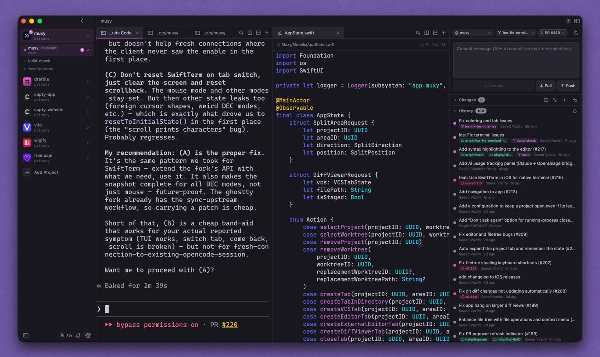Open the #220 PR link in terminal
This screenshot has width=600, height=357.
click(x=229, y=325)
